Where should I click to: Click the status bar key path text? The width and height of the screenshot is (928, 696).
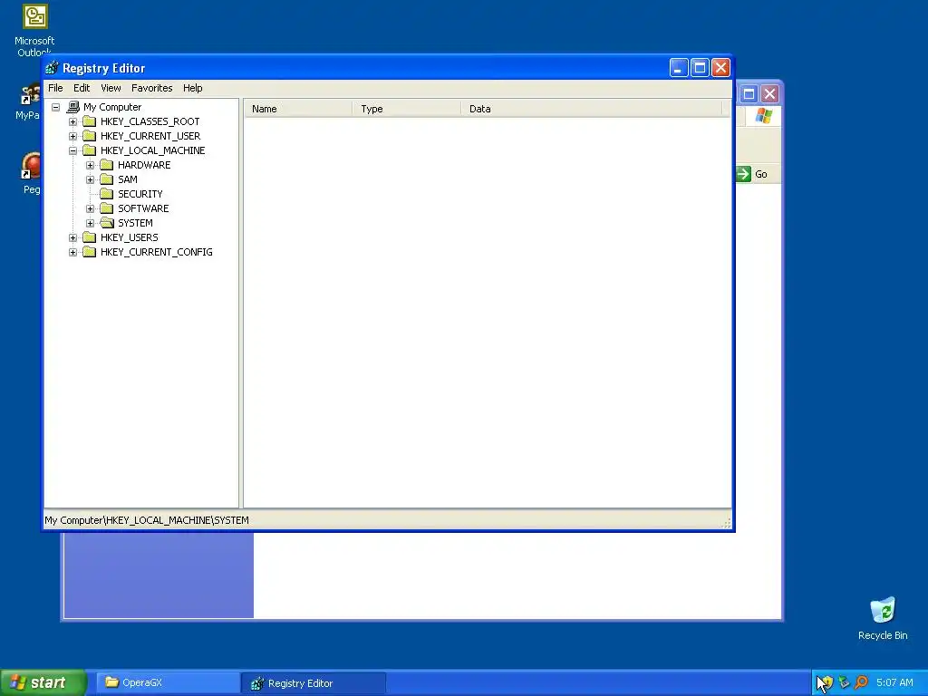point(147,520)
